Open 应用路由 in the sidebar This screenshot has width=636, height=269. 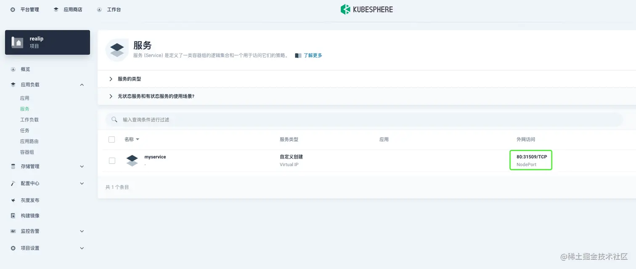coord(29,141)
